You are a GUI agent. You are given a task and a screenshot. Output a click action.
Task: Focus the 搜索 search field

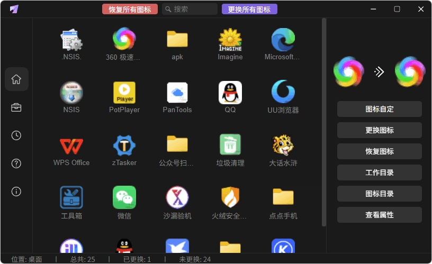pos(190,10)
